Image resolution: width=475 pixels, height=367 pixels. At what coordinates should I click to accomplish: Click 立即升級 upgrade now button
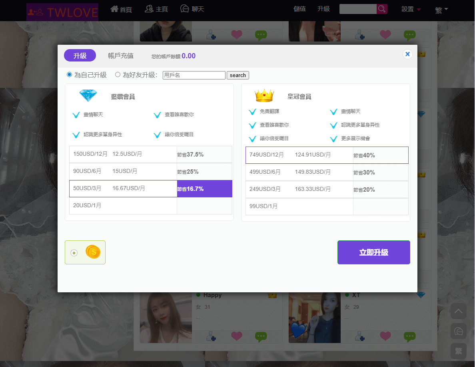(x=373, y=252)
